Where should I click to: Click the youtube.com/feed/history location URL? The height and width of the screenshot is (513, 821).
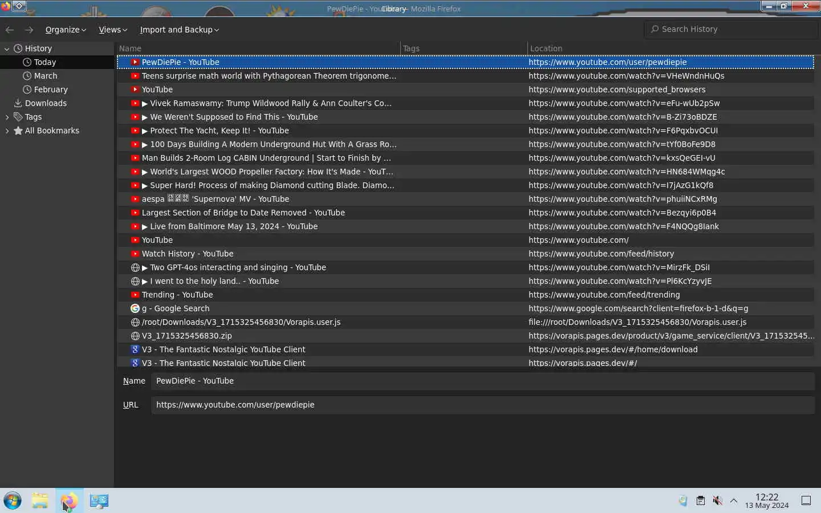[x=601, y=254]
